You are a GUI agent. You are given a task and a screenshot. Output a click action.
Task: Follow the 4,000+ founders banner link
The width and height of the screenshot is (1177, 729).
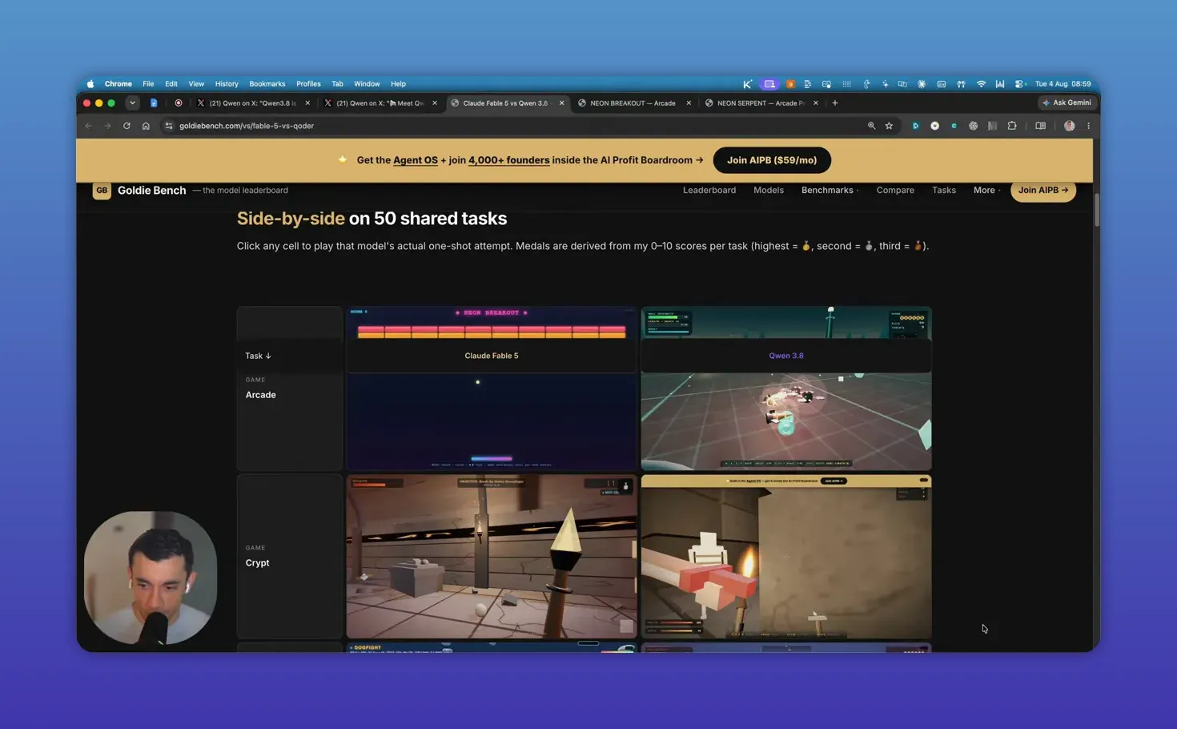click(508, 160)
